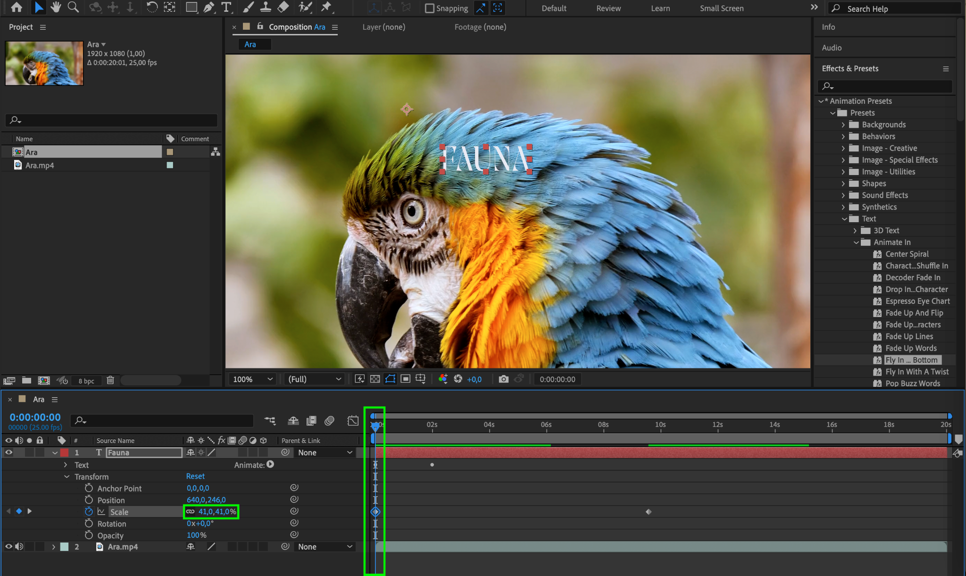The image size is (966, 576).
Task: Expand the Text property group
Action: click(66, 465)
